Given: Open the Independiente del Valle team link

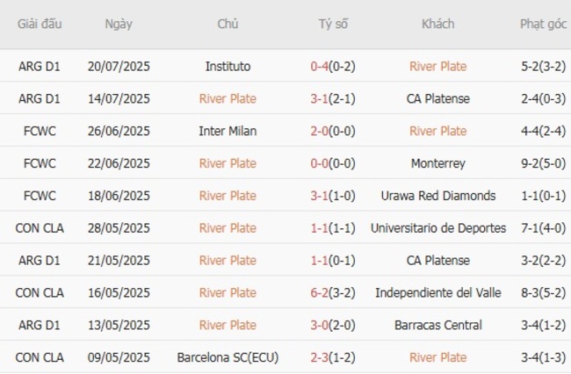Looking at the screenshot, I should click(x=437, y=292).
